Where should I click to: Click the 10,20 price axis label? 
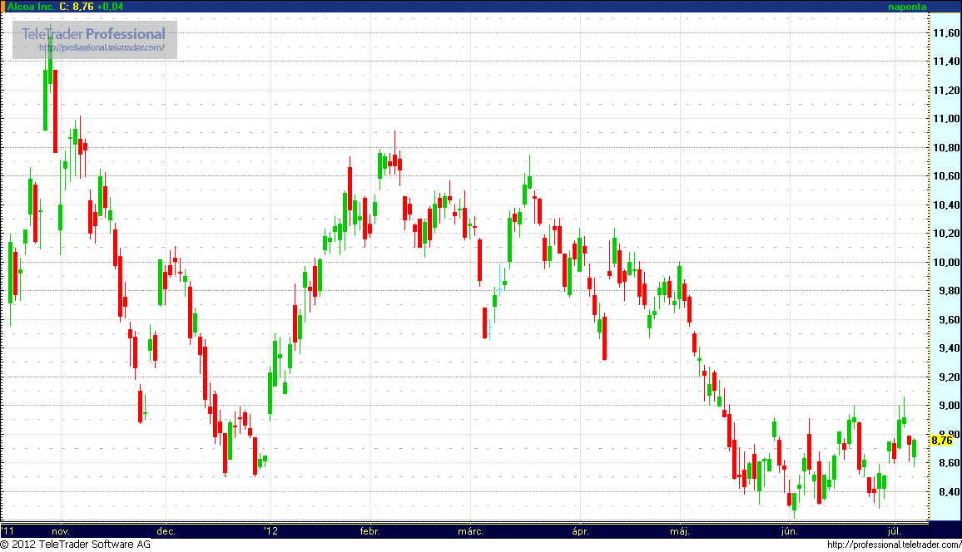click(x=946, y=234)
